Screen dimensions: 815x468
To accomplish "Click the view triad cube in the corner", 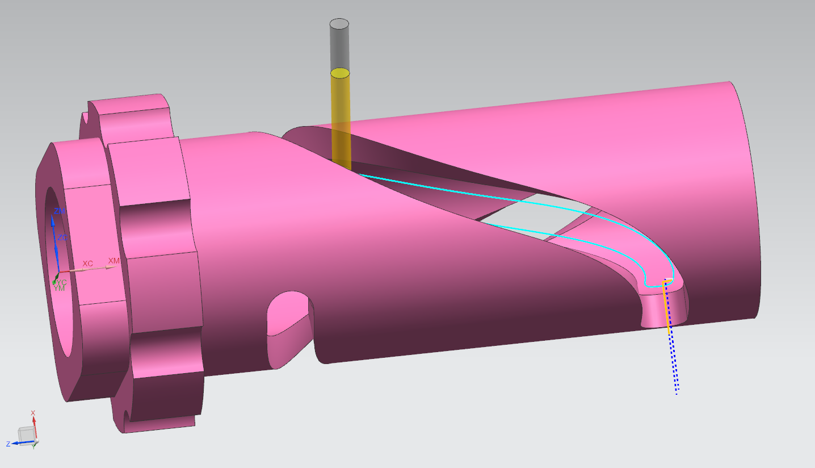I will pyautogui.click(x=26, y=436).
